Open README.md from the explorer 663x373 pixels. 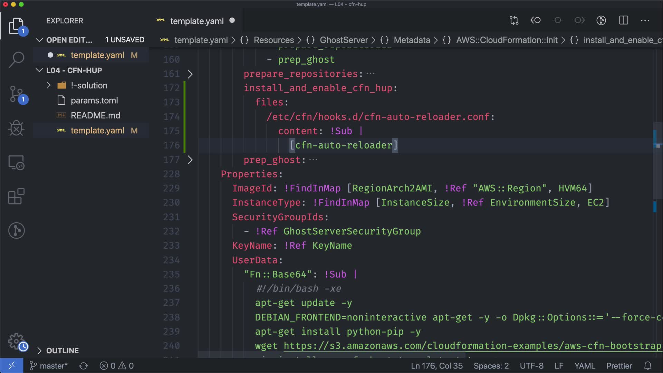(x=95, y=115)
